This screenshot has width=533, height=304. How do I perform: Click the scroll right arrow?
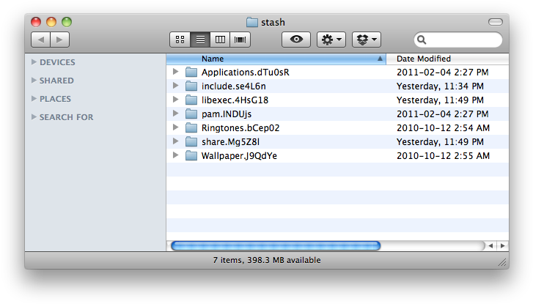point(502,245)
